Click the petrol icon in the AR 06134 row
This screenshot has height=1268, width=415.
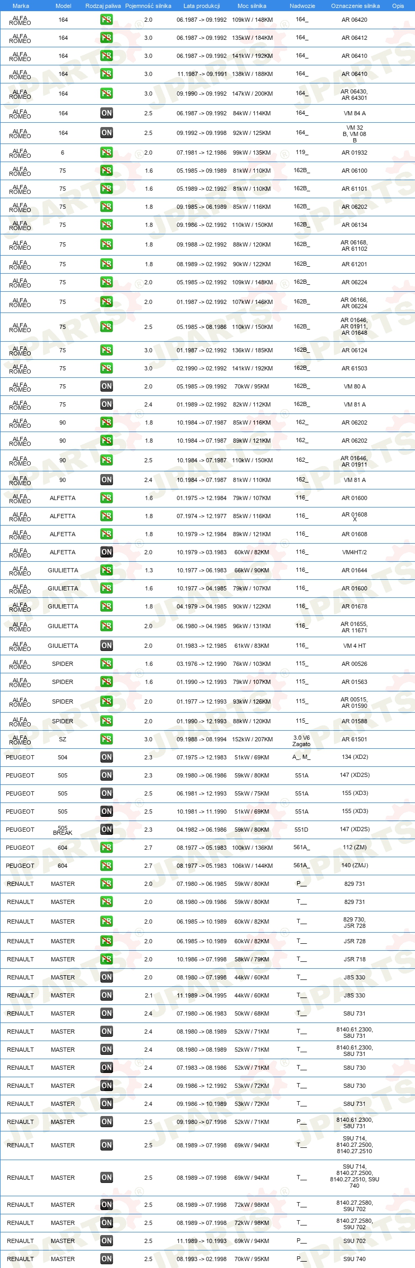107,225
